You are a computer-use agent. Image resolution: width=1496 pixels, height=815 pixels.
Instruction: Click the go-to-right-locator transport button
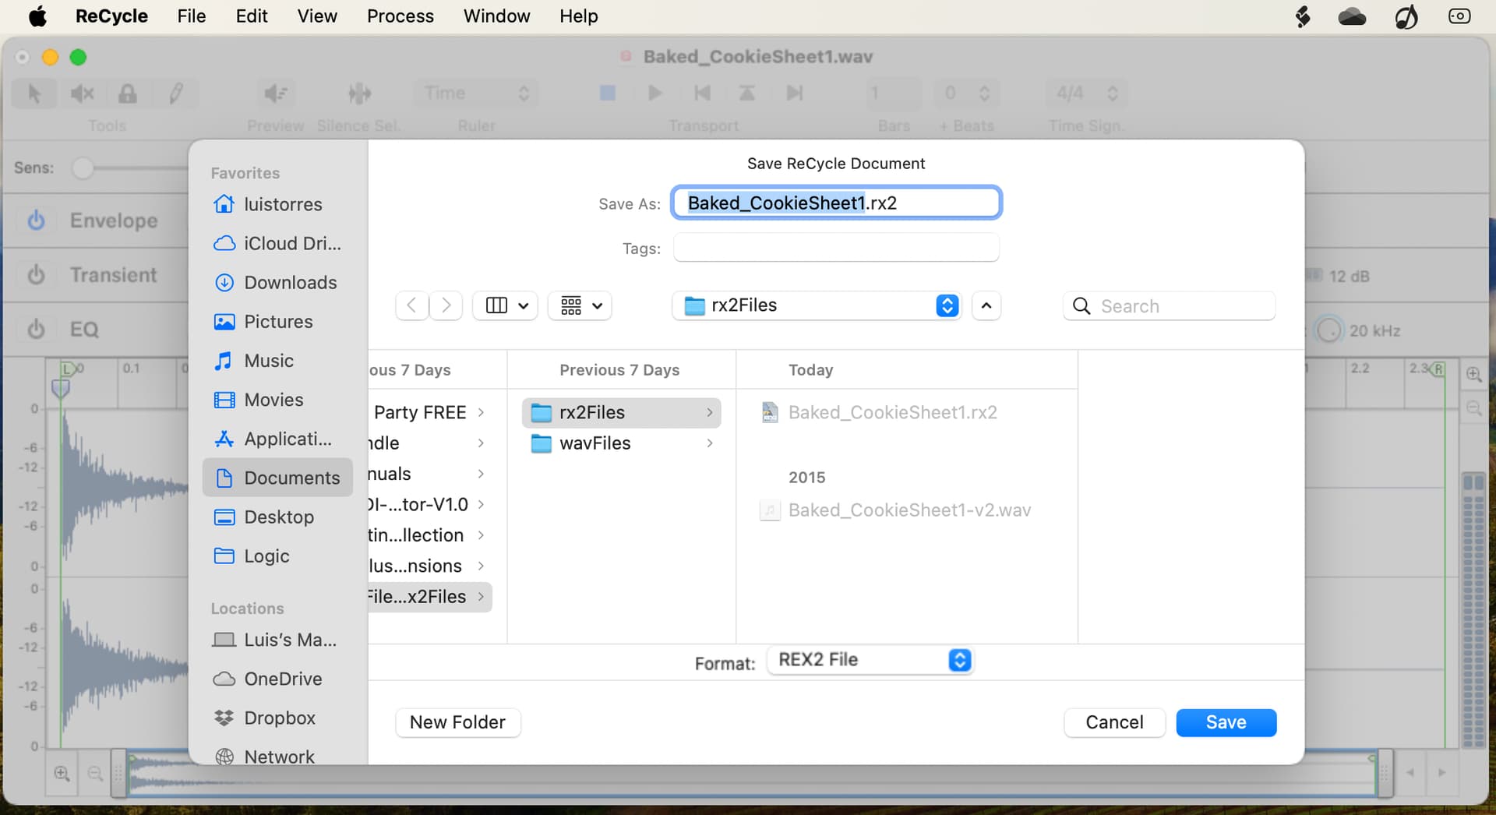(x=794, y=93)
